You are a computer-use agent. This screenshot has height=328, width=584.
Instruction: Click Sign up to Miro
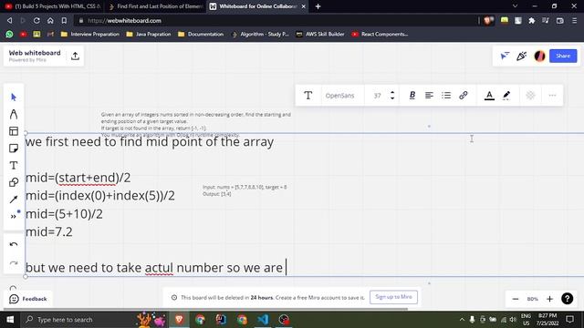coord(393,297)
